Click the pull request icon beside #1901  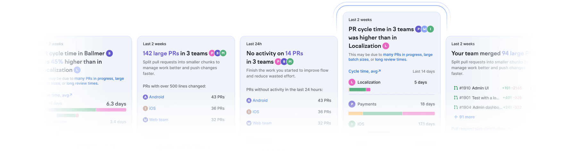coord(456,98)
